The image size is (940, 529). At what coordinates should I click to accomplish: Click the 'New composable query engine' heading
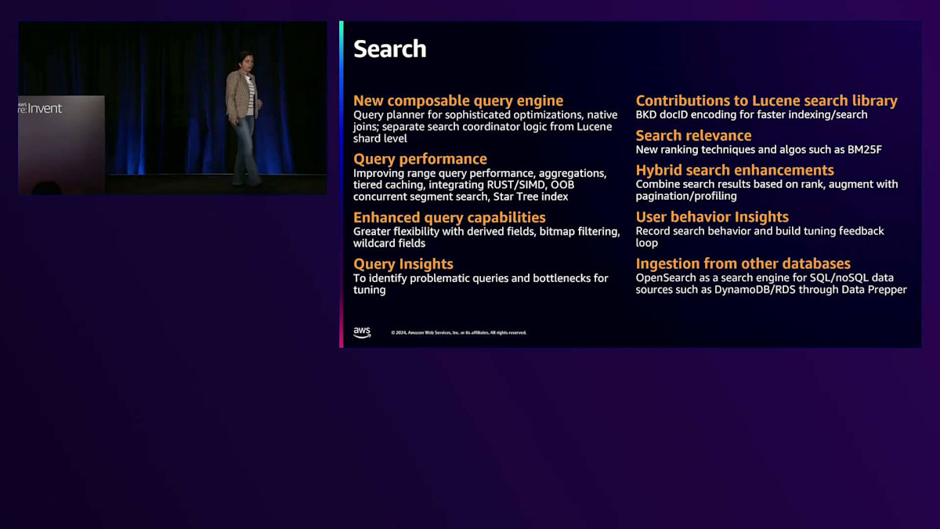(x=458, y=100)
